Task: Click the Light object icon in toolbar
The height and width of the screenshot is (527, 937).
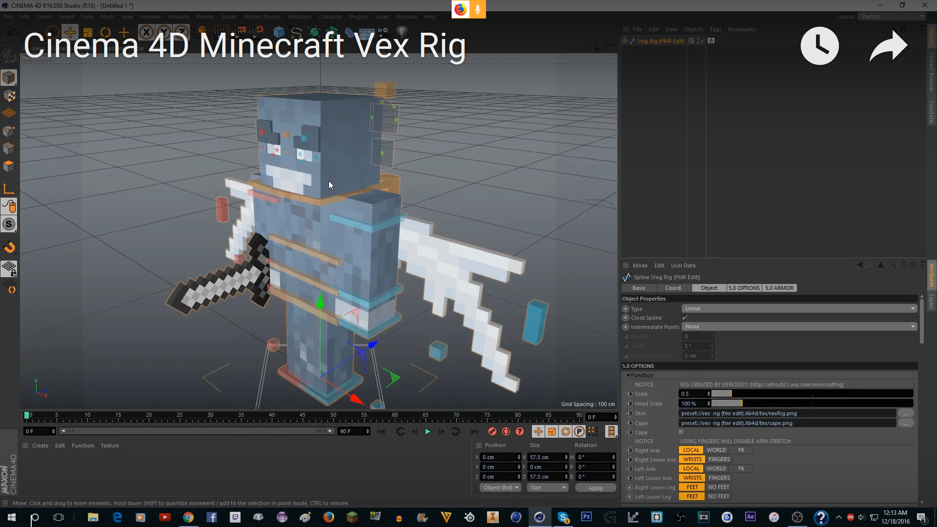Action: tap(402, 32)
